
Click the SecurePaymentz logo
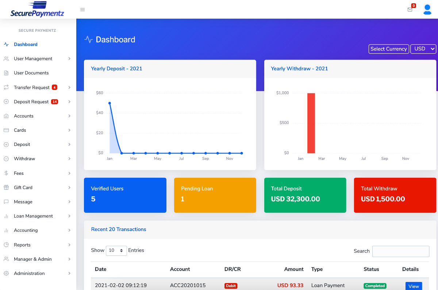tap(37, 10)
